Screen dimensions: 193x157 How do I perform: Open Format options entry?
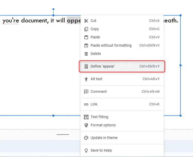tap(122, 125)
